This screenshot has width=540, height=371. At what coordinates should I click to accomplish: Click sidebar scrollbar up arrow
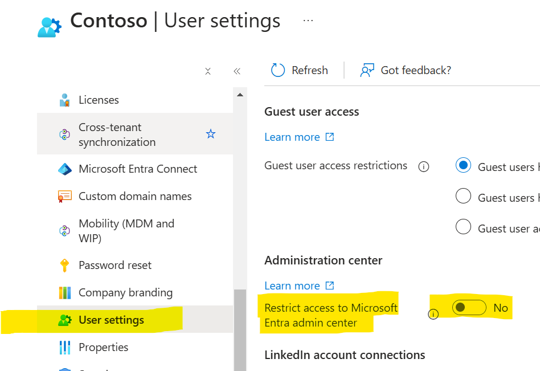coord(240,95)
